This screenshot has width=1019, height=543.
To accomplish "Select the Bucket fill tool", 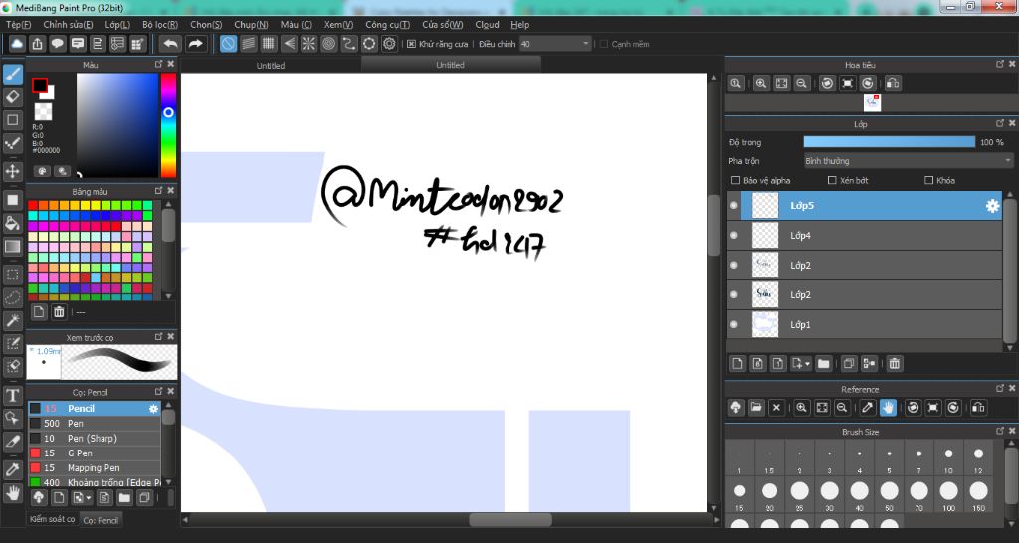I will (13, 224).
